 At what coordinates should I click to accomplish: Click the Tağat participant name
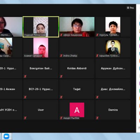77,89
